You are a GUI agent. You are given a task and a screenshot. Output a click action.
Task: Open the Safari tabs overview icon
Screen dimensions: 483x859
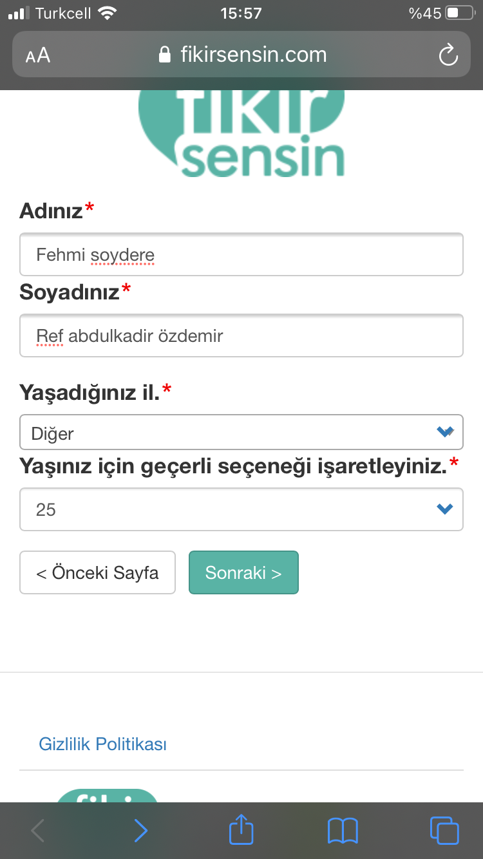coord(444,830)
